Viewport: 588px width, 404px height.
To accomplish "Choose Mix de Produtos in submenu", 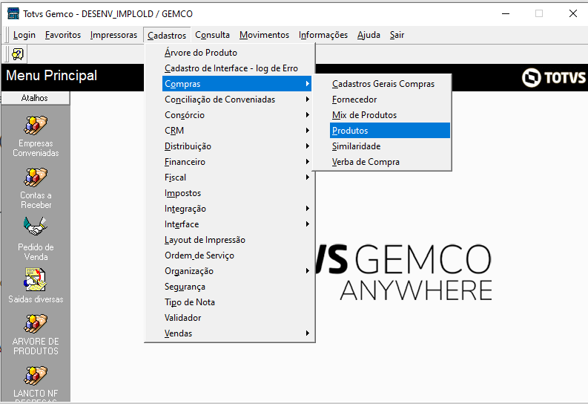I will click(x=389, y=115).
